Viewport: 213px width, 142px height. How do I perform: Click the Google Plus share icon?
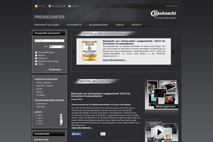pos(103,134)
